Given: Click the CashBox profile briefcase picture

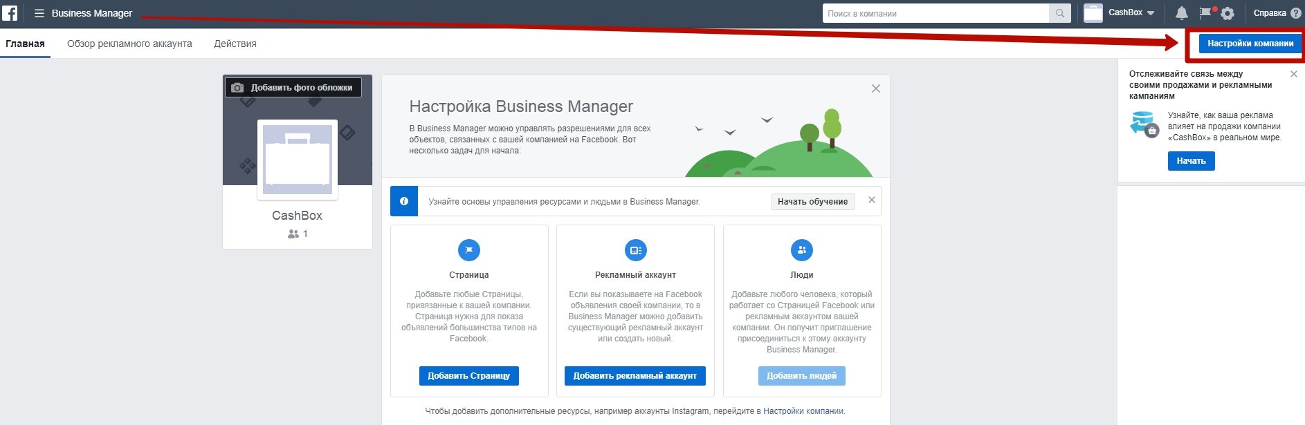Looking at the screenshot, I should click(298, 160).
